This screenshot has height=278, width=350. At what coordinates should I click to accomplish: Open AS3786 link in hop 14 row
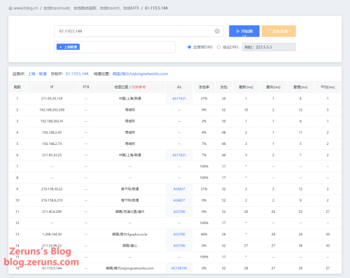179,246
